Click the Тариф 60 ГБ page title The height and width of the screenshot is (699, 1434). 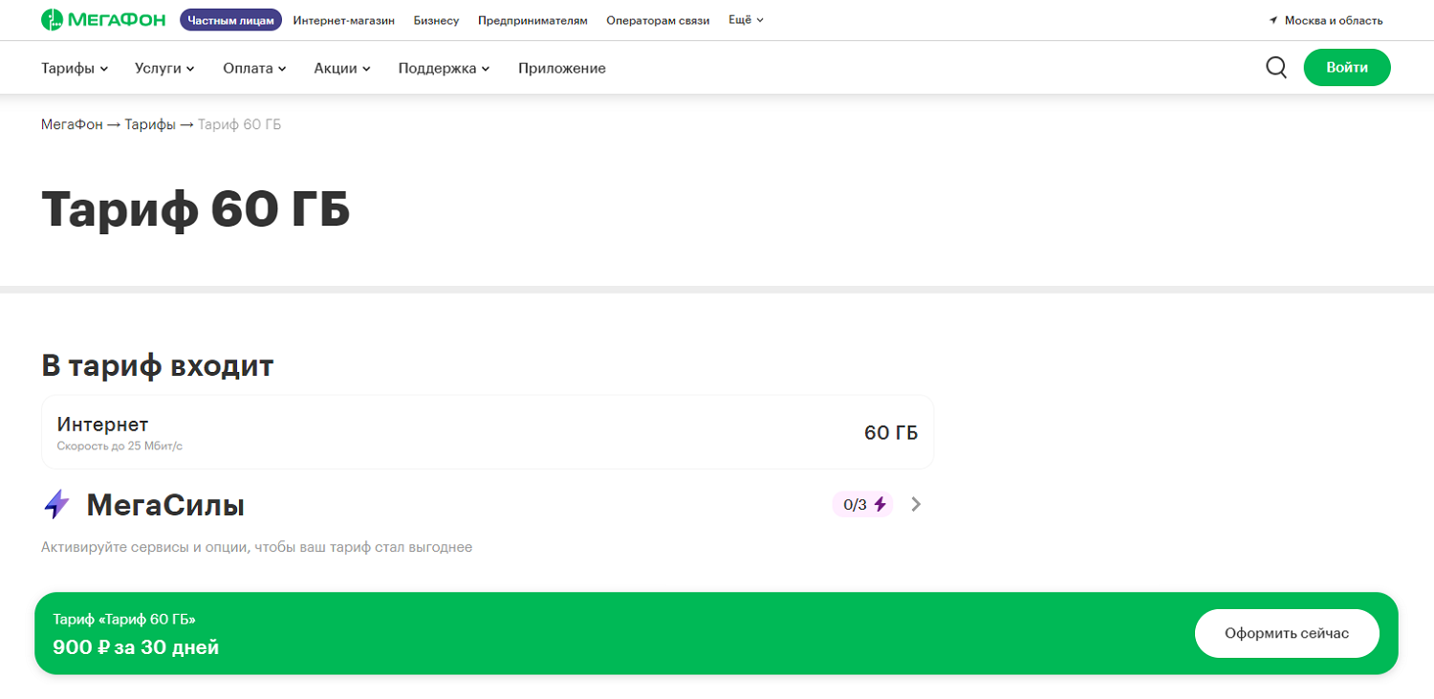(196, 209)
